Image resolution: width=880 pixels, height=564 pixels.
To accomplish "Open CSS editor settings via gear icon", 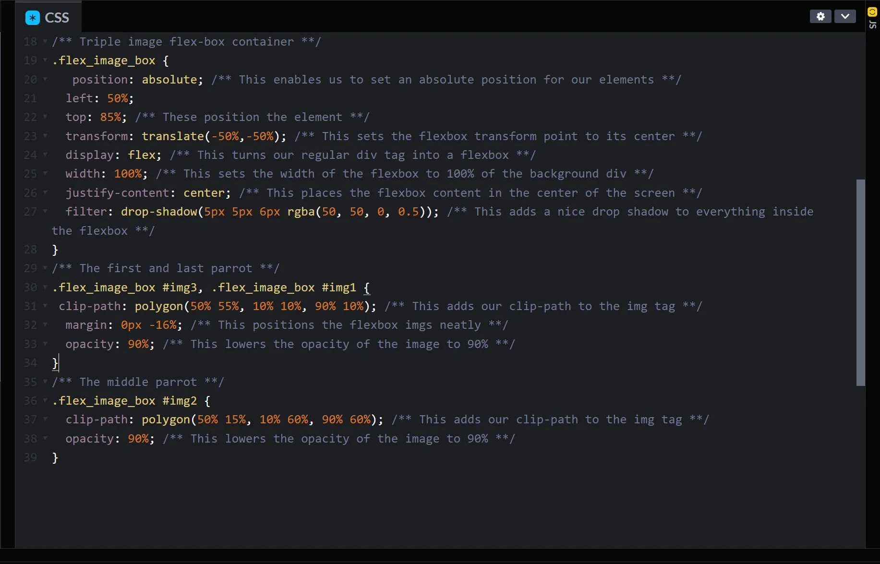I will tap(820, 16).
